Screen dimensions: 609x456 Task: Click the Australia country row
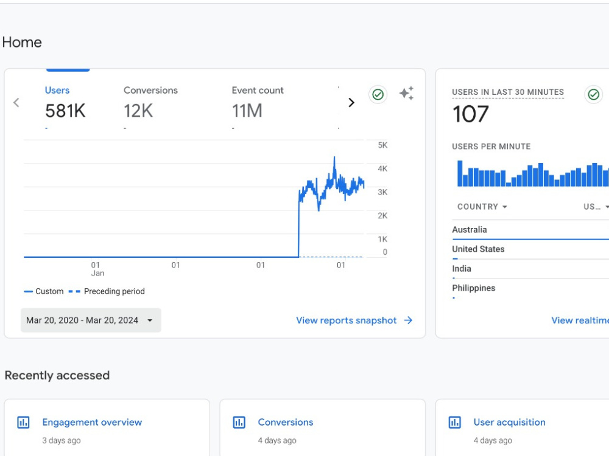pyautogui.click(x=530, y=230)
